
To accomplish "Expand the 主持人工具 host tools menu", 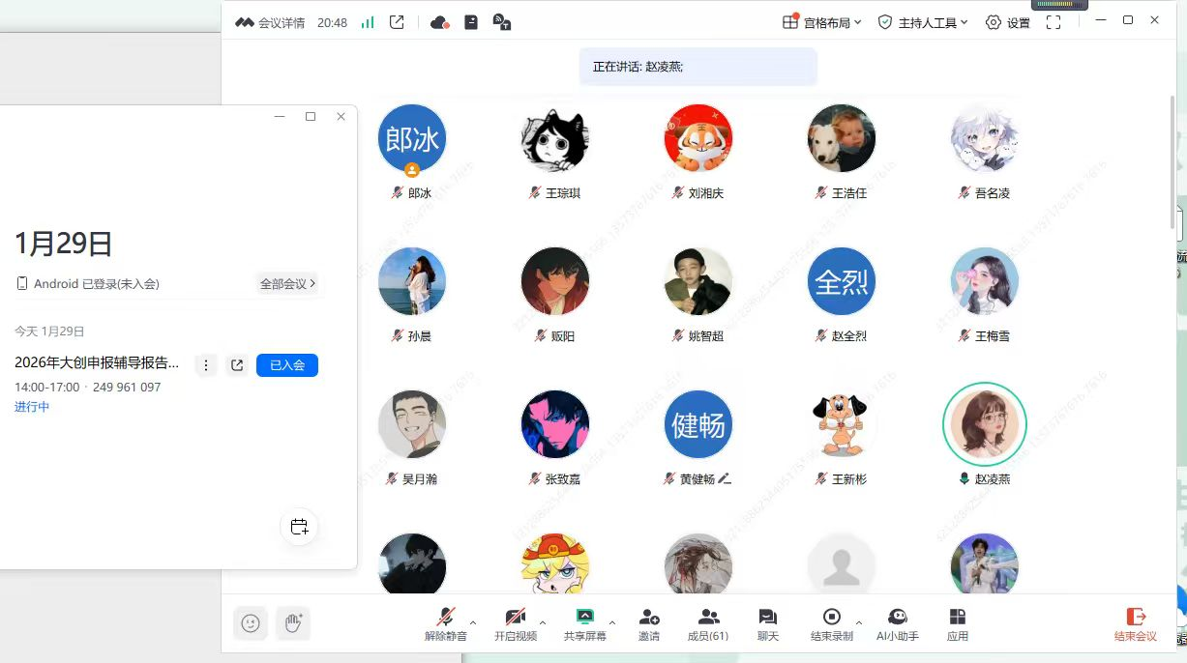I will click(x=922, y=22).
